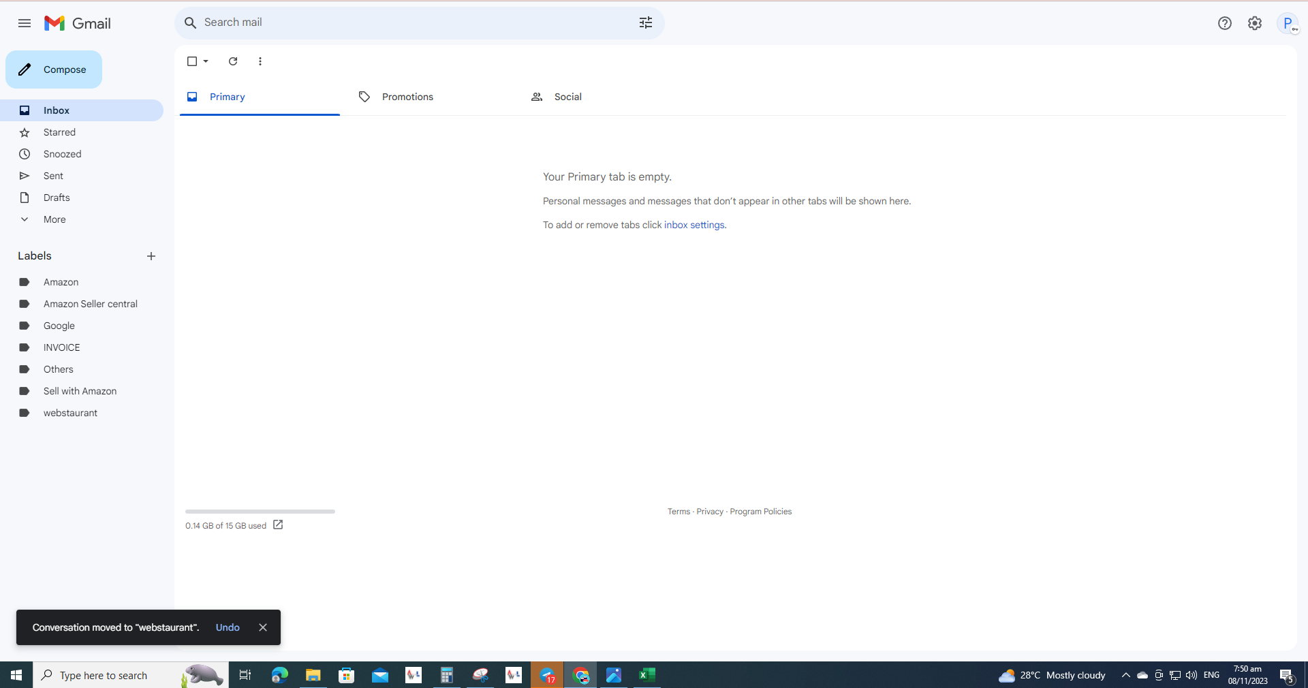The width and height of the screenshot is (1308, 688).
Task: Open the Google account avatar
Action: [x=1288, y=23]
